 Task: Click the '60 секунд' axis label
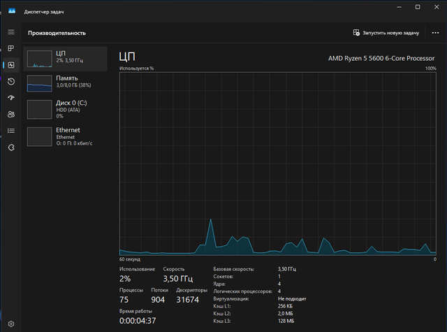click(x=130, y=259)
